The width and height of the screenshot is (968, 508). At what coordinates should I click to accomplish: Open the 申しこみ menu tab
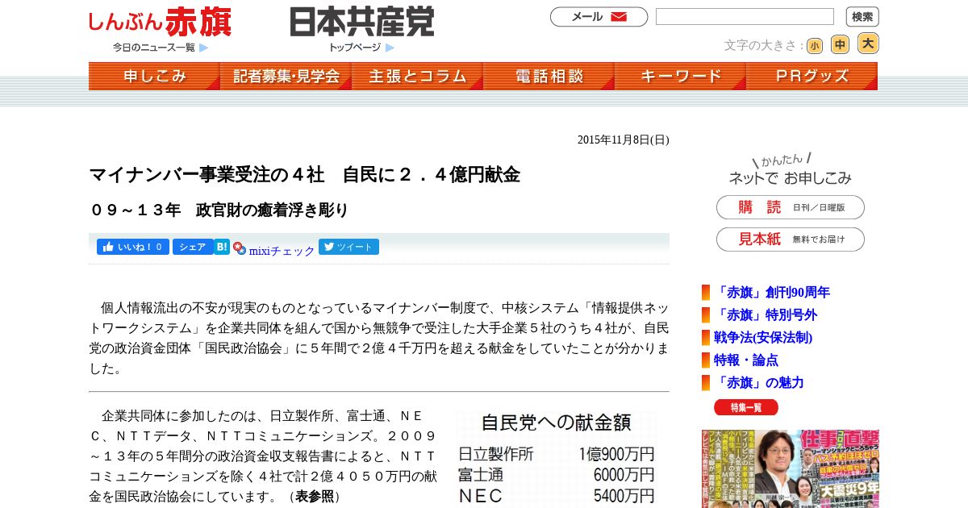[x=154, y=77]
